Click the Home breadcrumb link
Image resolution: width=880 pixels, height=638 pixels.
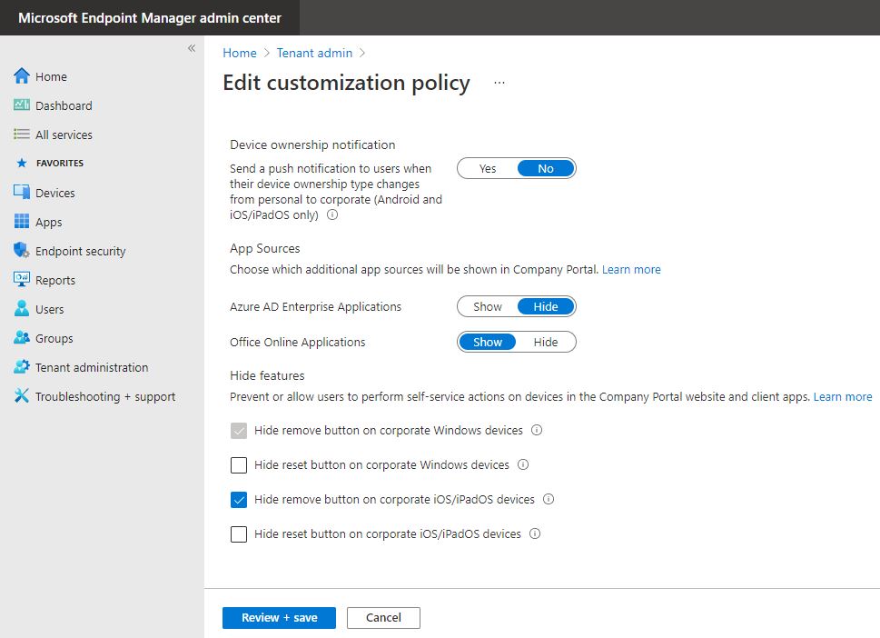point(239,53)
